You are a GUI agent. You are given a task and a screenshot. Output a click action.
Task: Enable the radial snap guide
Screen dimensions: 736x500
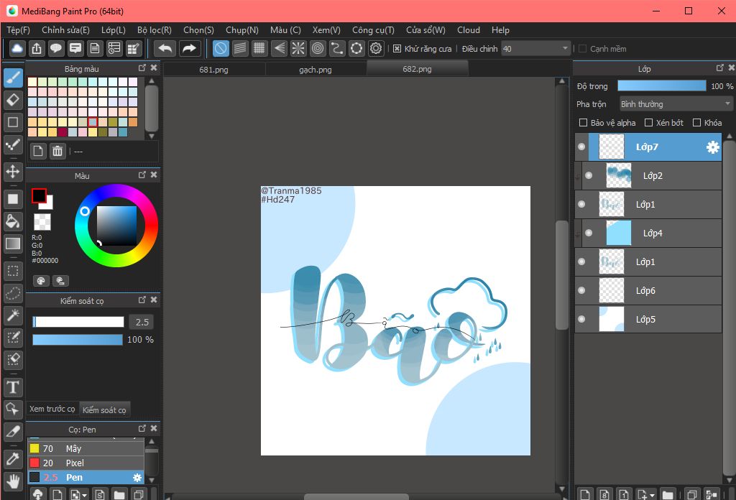[298, 48]
